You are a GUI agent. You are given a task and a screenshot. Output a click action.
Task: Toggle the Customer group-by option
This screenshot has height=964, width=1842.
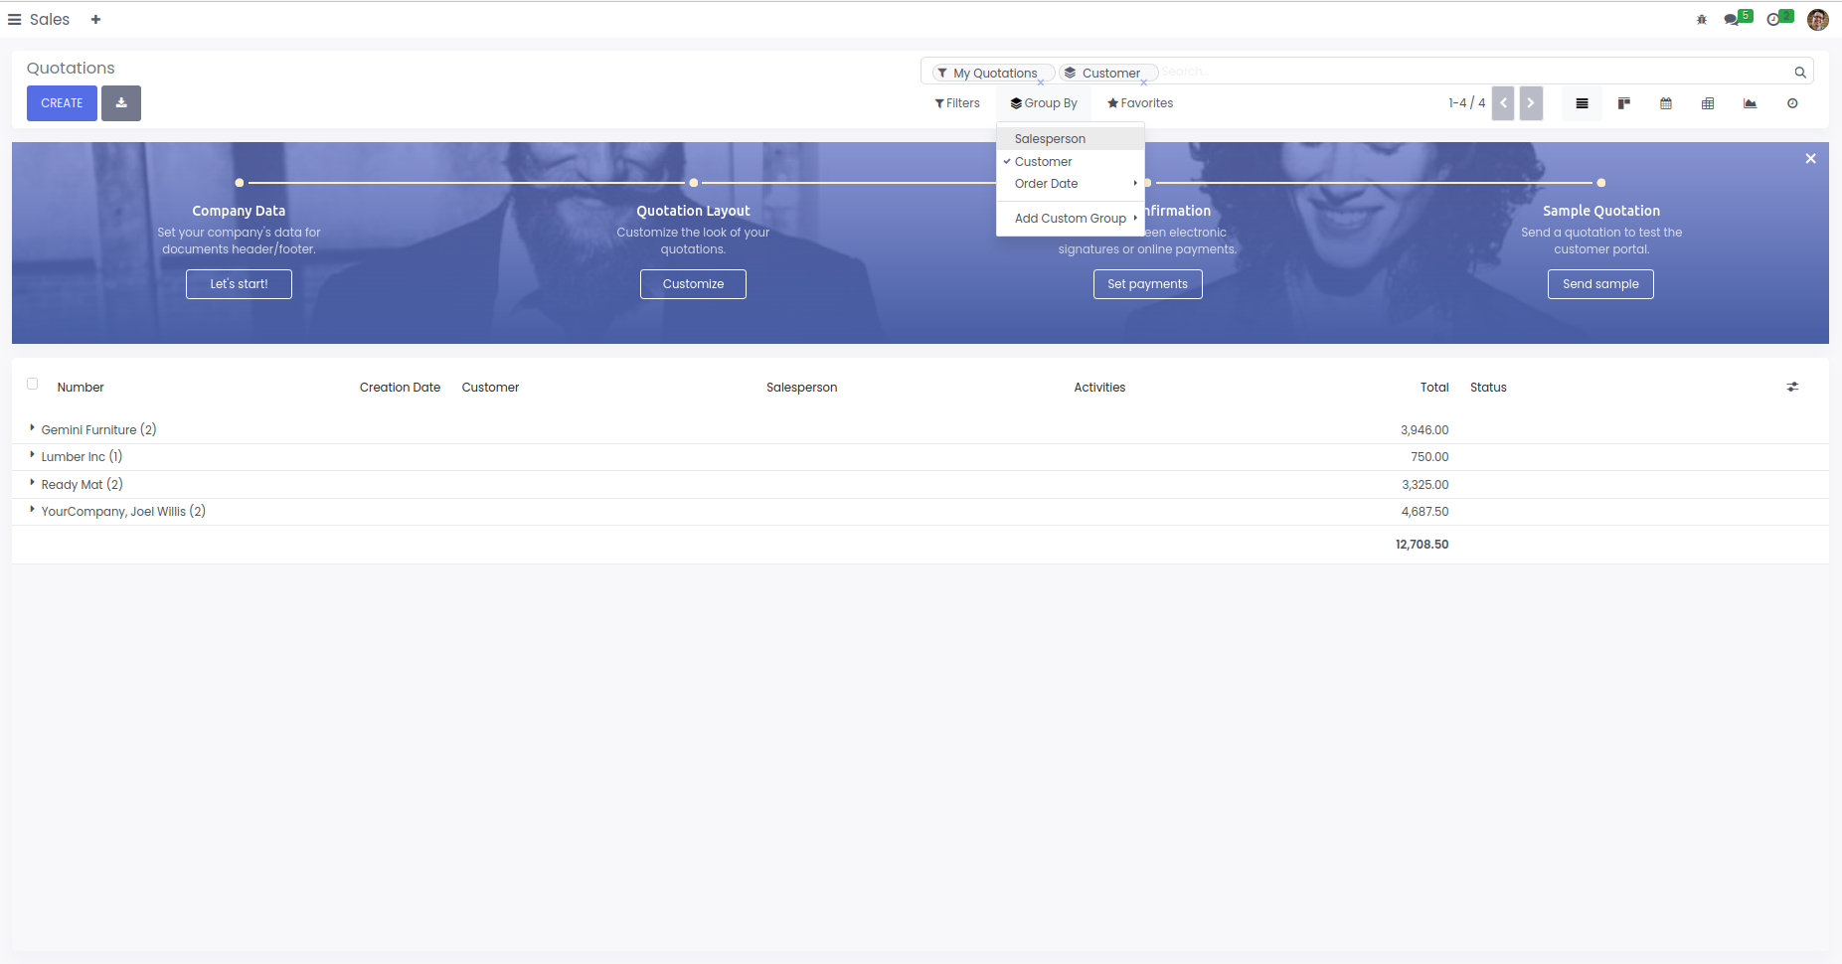(1043, 162)
